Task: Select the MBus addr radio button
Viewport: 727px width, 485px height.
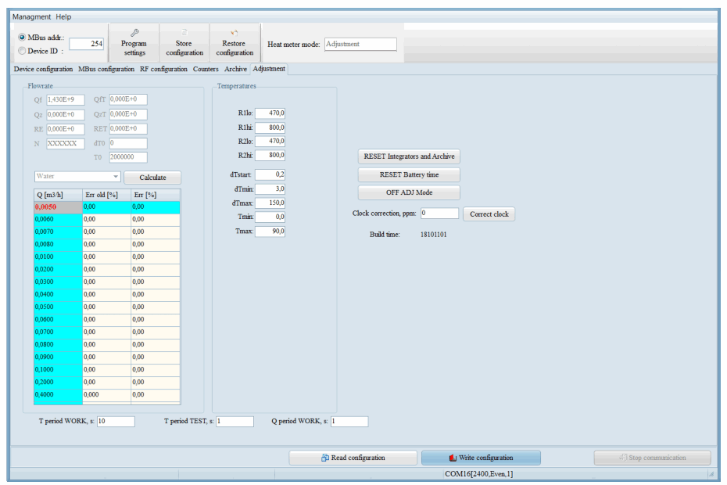Action: [22, 38]
